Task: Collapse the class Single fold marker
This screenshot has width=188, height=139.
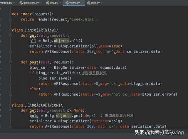Action: pos(11,105)
